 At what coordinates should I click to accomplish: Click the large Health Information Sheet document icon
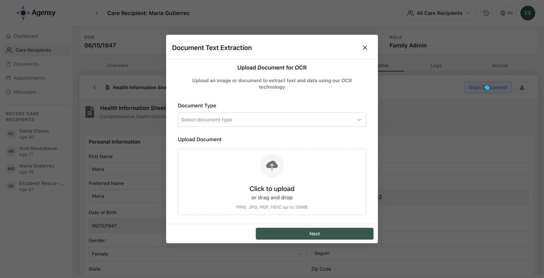(x=90, y=112)
